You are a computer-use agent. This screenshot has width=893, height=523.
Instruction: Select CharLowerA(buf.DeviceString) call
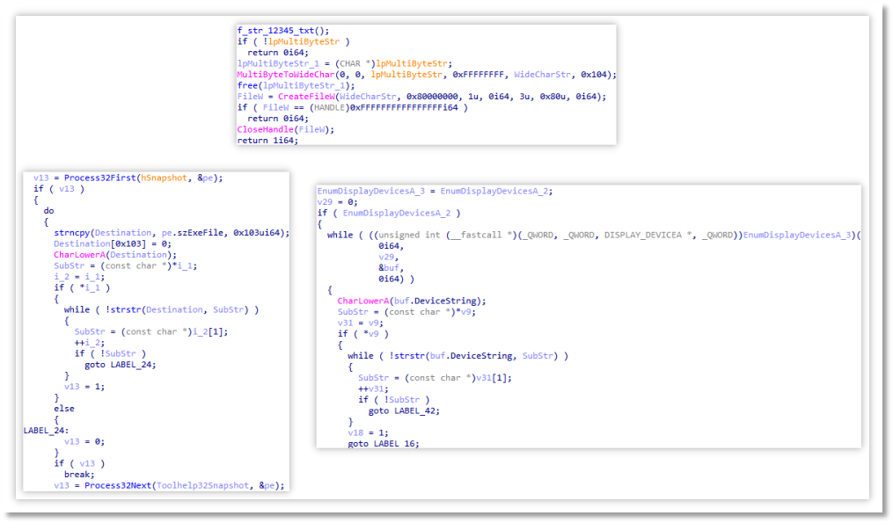(x=411, y=301)
